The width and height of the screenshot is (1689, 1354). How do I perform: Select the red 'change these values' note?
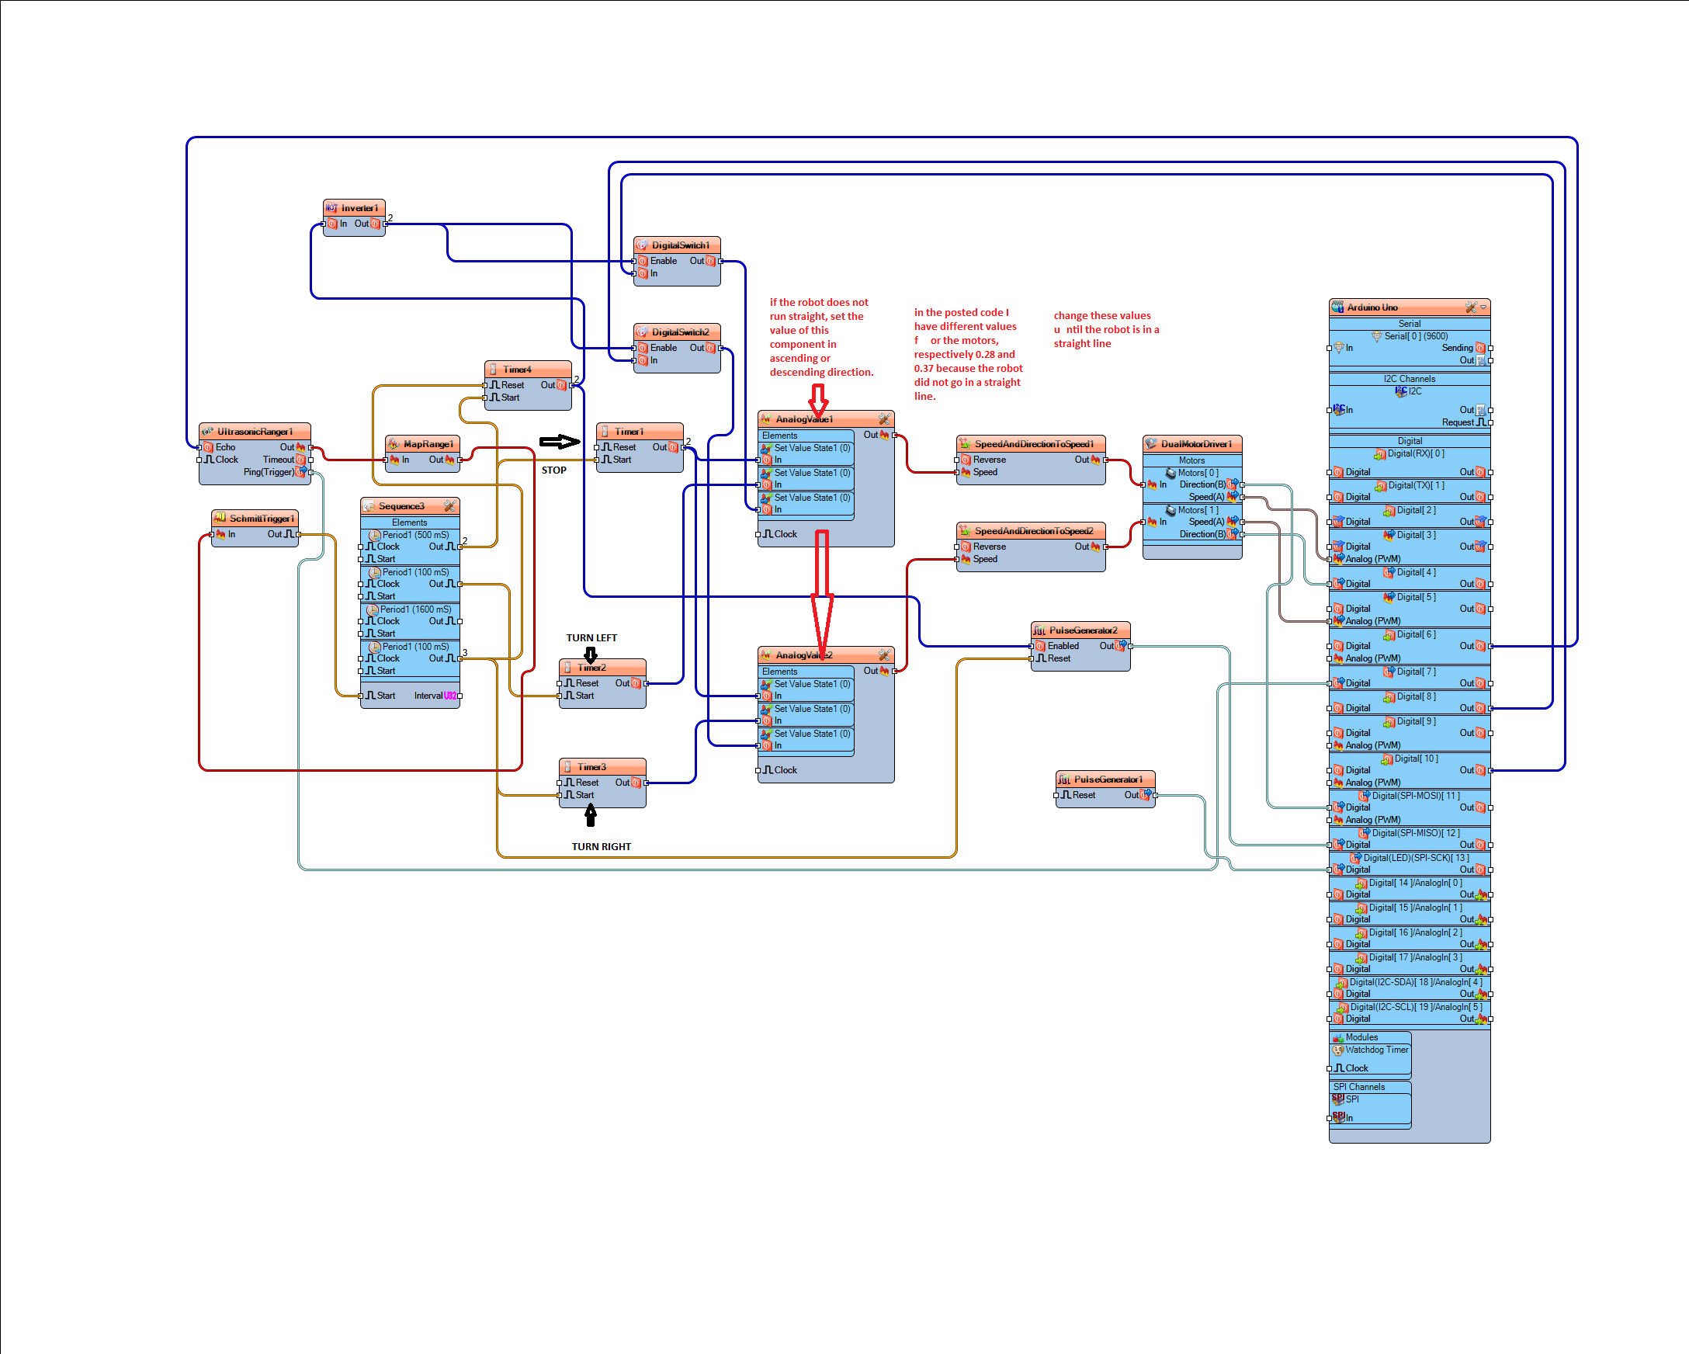[x=1105, y=330]
